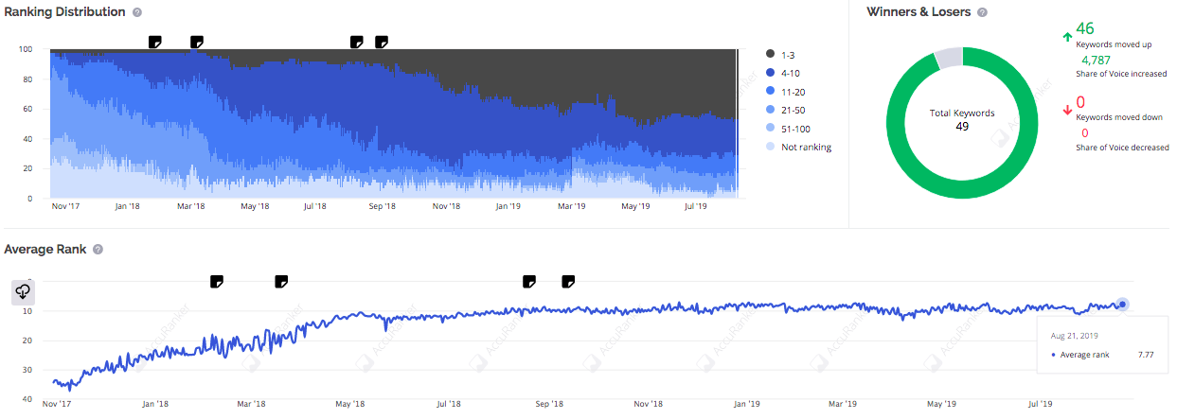Toggle the 21-50 legend series

(786, 110)
